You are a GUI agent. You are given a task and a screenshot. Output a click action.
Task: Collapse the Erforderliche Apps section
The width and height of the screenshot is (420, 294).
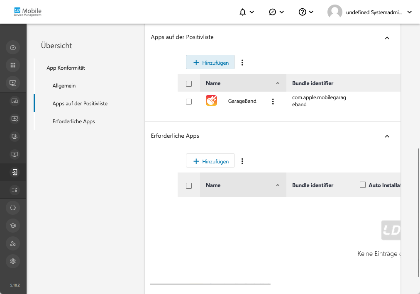click(x=387, y=136)
